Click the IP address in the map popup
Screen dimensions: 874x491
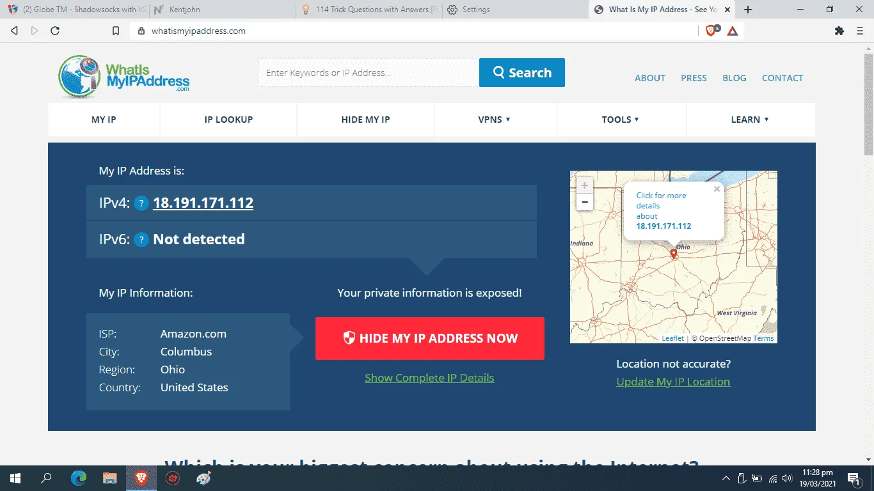pos(663,226)
